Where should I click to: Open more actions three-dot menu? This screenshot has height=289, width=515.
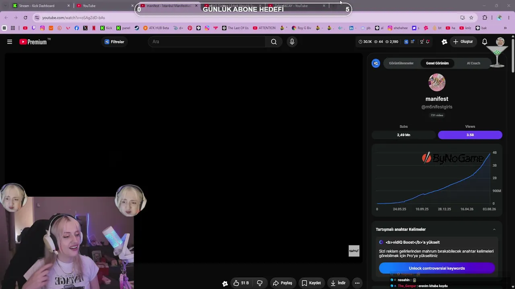pos(357,283)
